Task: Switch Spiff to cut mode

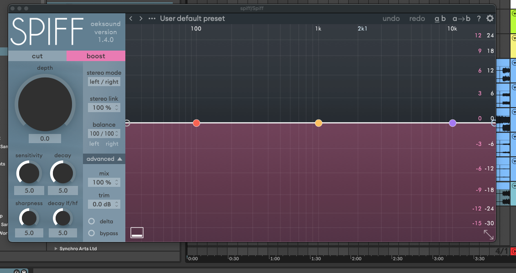Action: [x=37, y=56]
